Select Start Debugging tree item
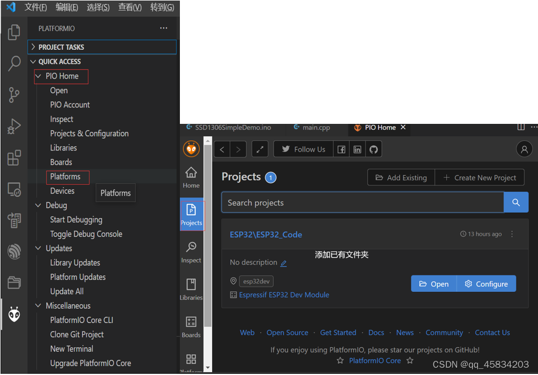The width and height of the screenshot is (538, 375). tap(76, 219)
